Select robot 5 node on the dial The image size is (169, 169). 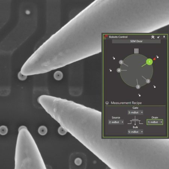click(121, 62)
